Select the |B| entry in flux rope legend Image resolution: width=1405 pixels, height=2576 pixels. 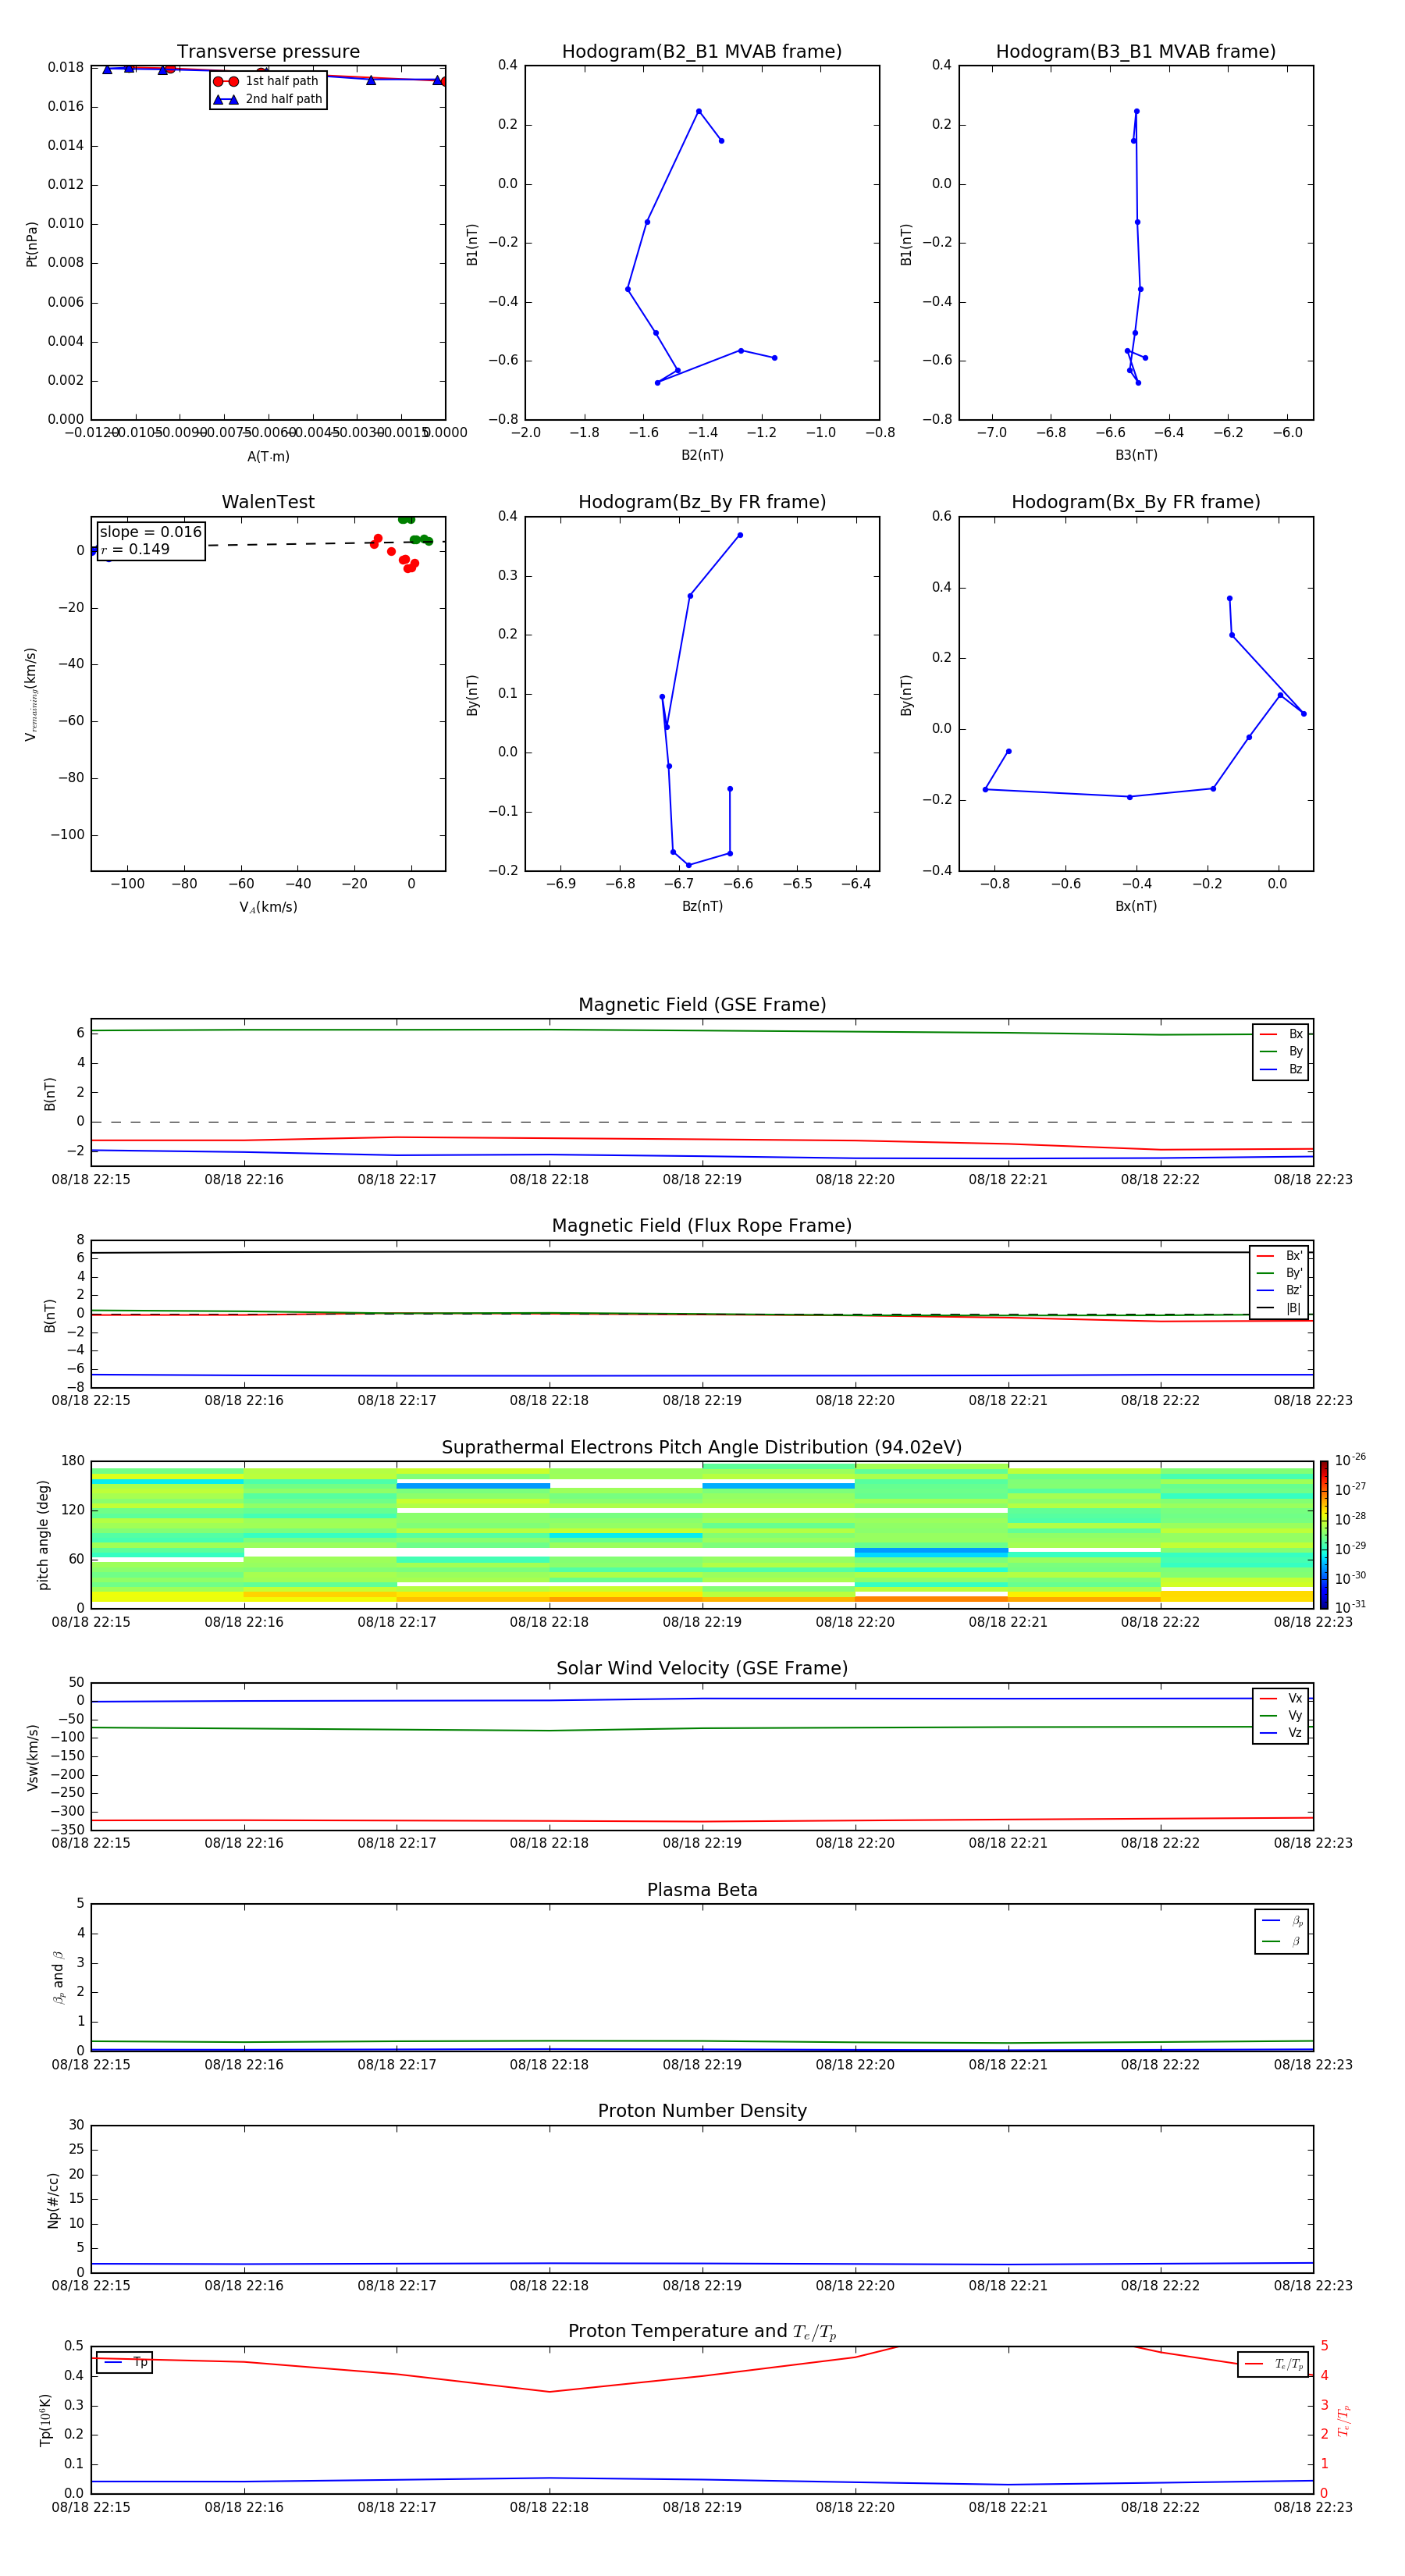(1280, 1308)
